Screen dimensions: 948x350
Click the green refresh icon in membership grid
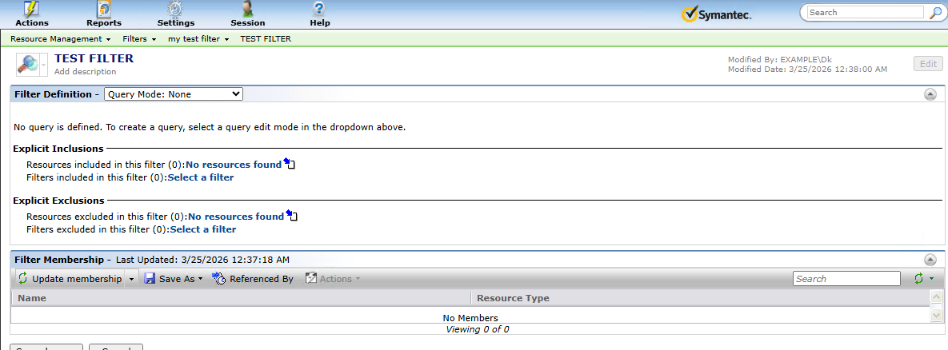click(919, 278)
